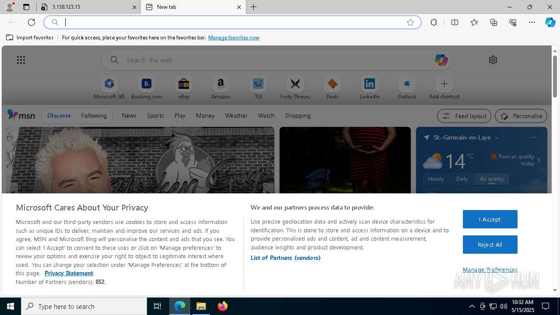
Task: Open the Deals shortcut
Action: coord(332,88)
